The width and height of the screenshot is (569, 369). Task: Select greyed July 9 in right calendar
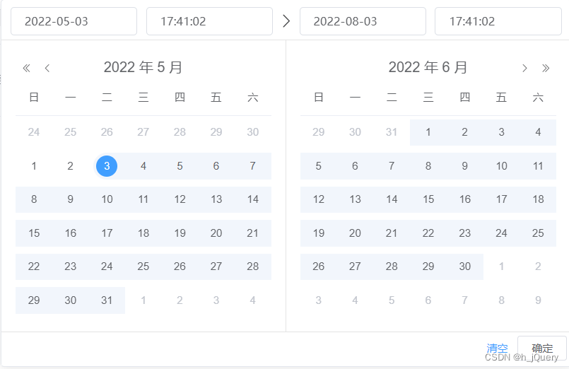(538, 300)
